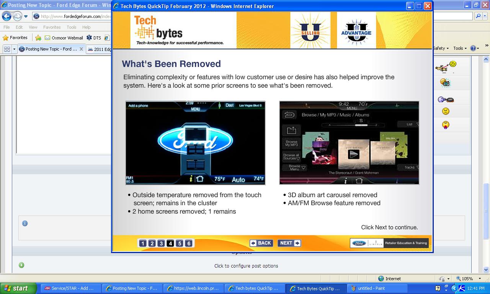Open the Edit menu
Screen dimensions: 490x294
tap(19, 27)
